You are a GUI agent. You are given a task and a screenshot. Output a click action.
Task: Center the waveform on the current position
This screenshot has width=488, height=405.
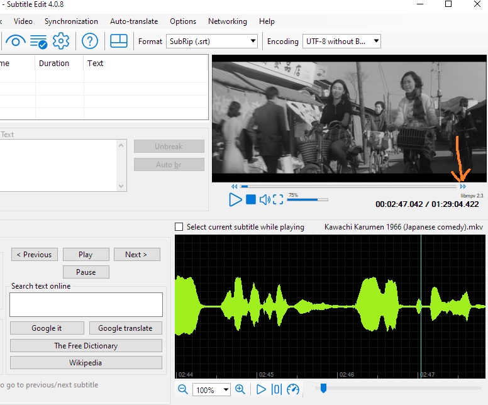click(276, 389)
